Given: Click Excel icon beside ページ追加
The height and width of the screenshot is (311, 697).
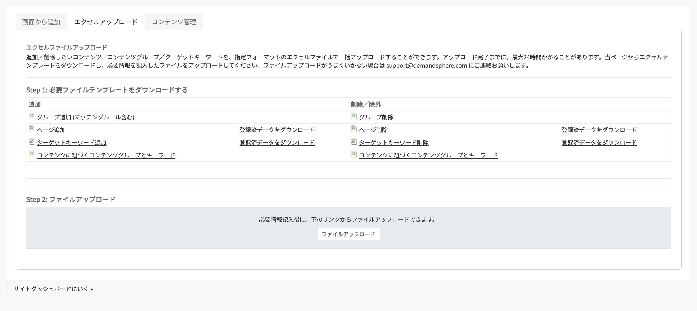Looking at the screenshot, I should 32,129.
